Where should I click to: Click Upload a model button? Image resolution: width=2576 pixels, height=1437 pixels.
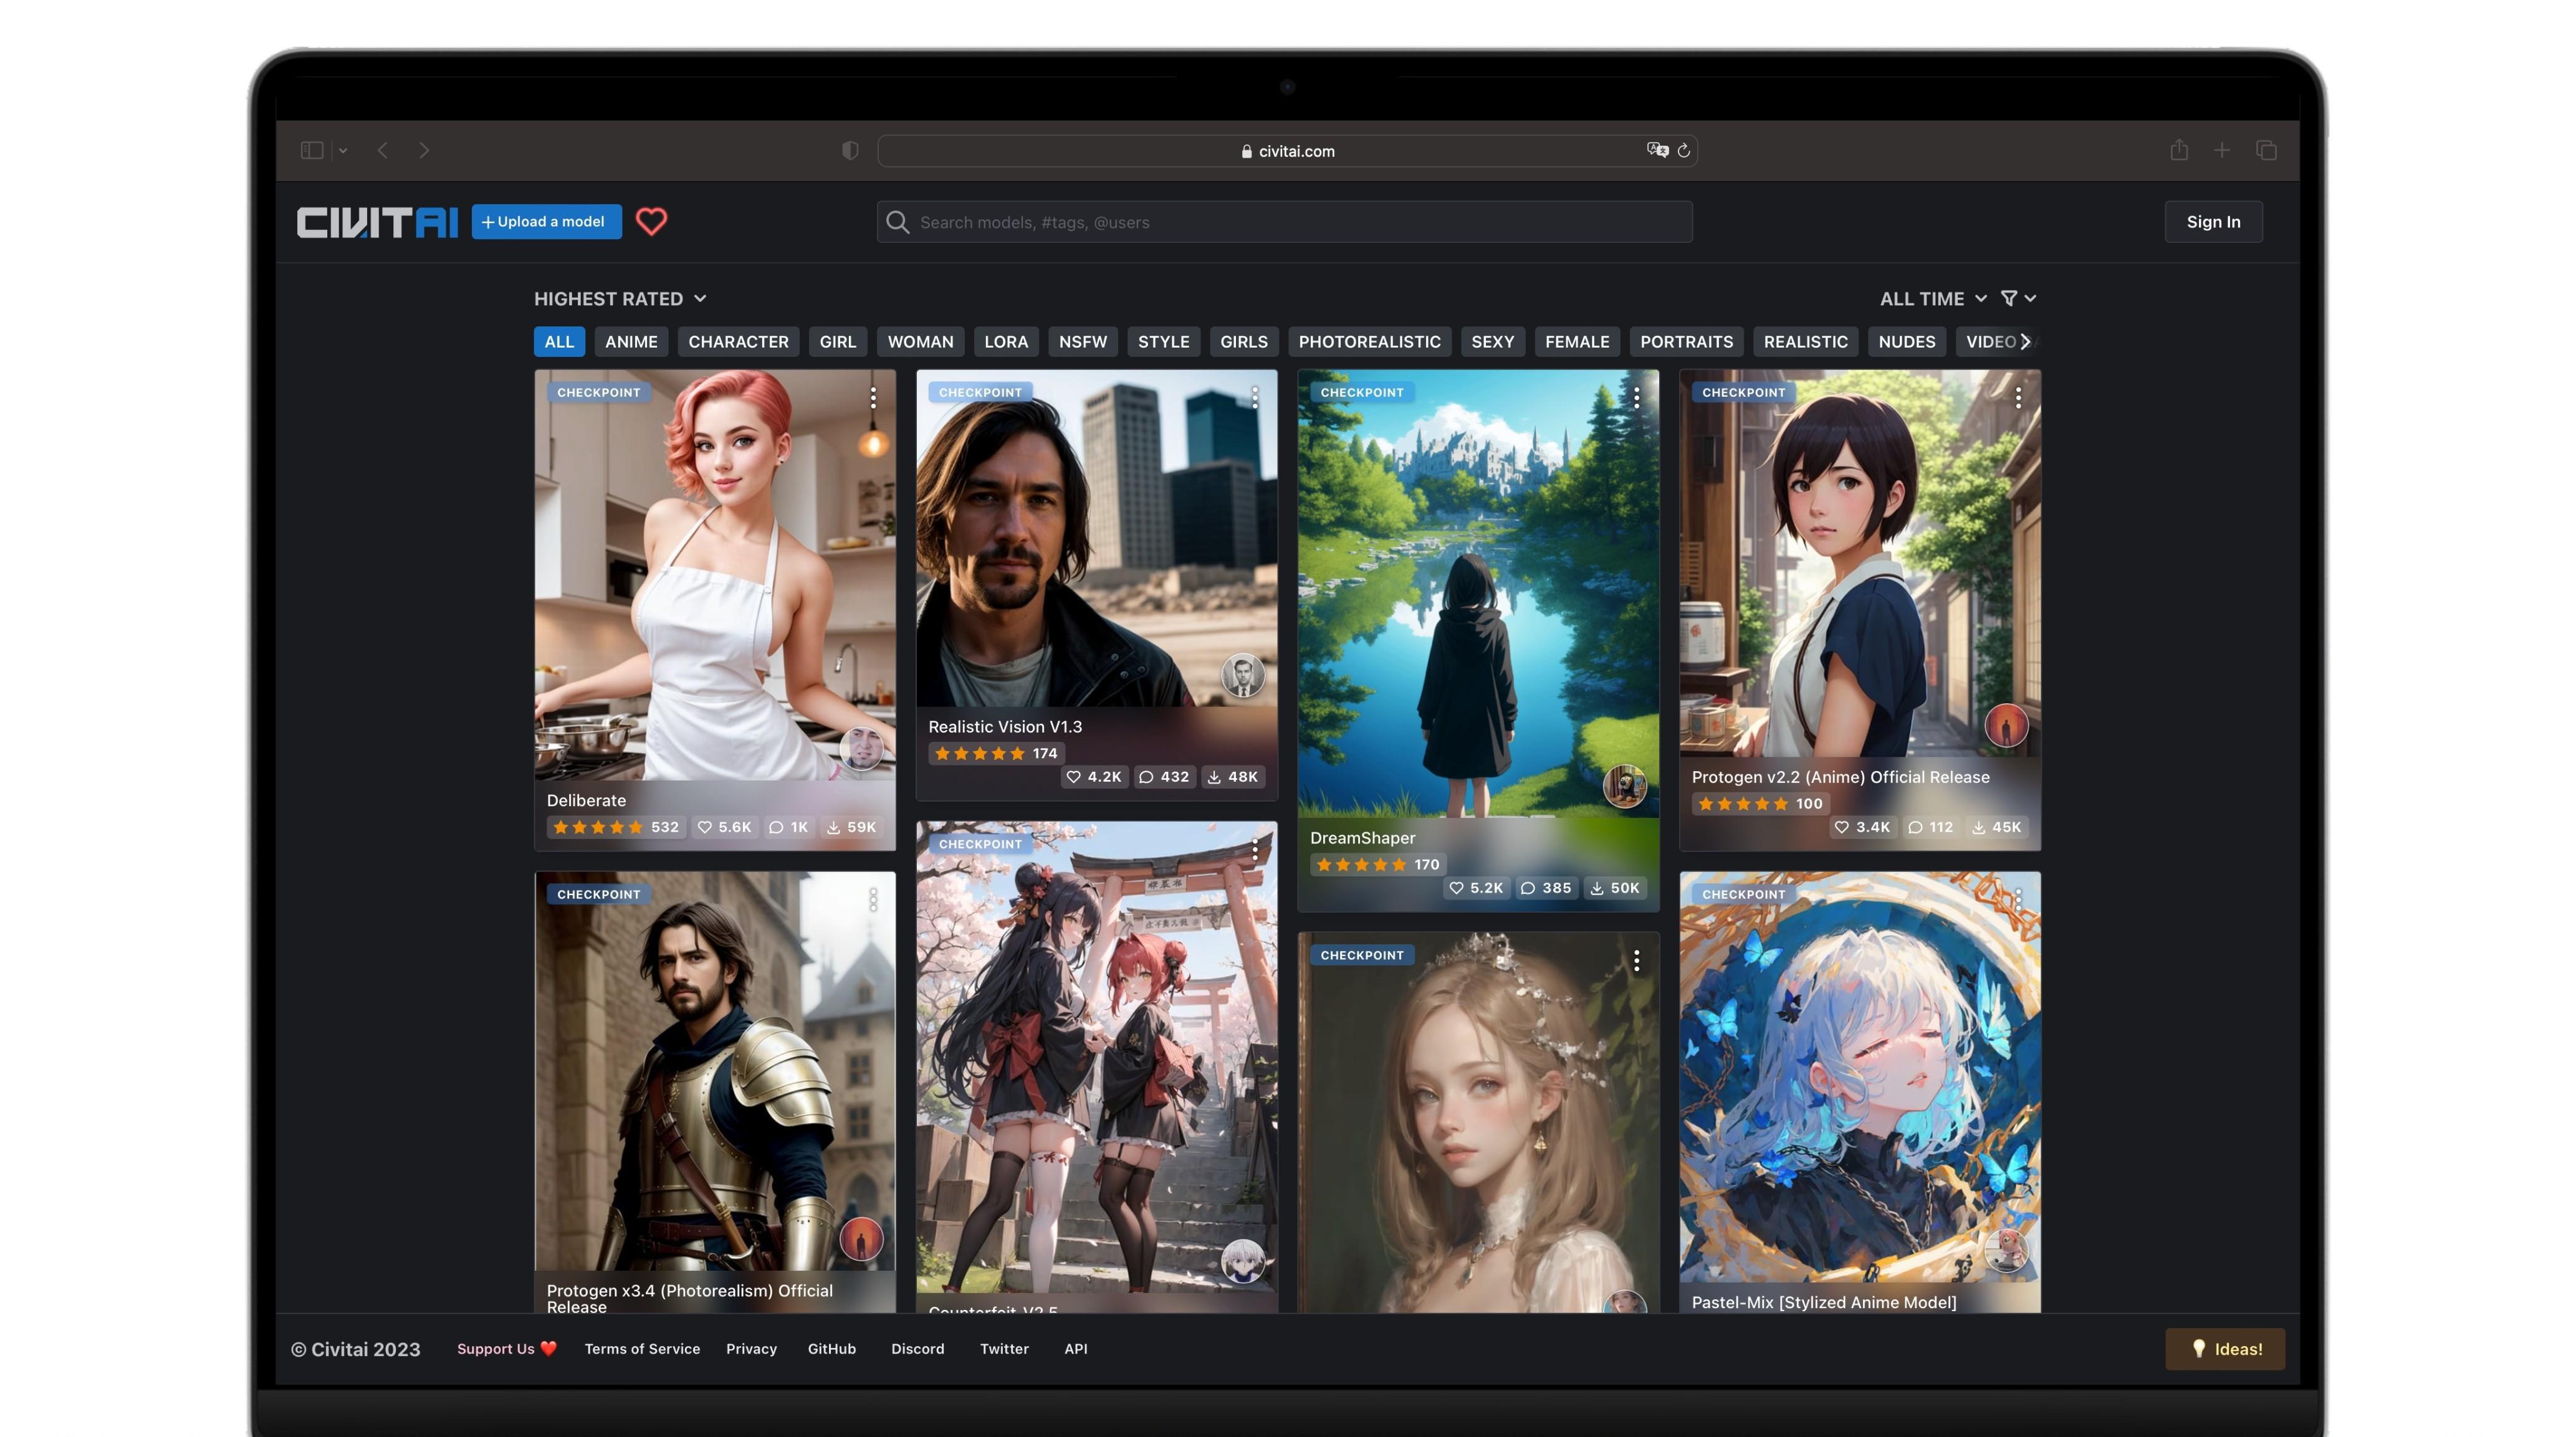[546, 222]
